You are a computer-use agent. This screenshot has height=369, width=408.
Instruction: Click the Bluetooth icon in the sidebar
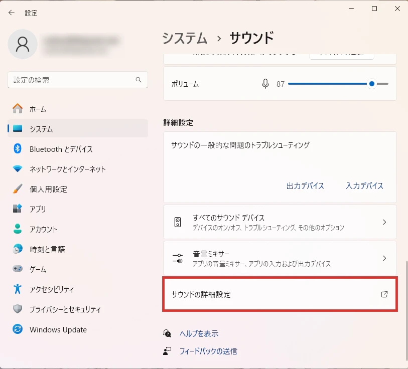tap(18, 149)
